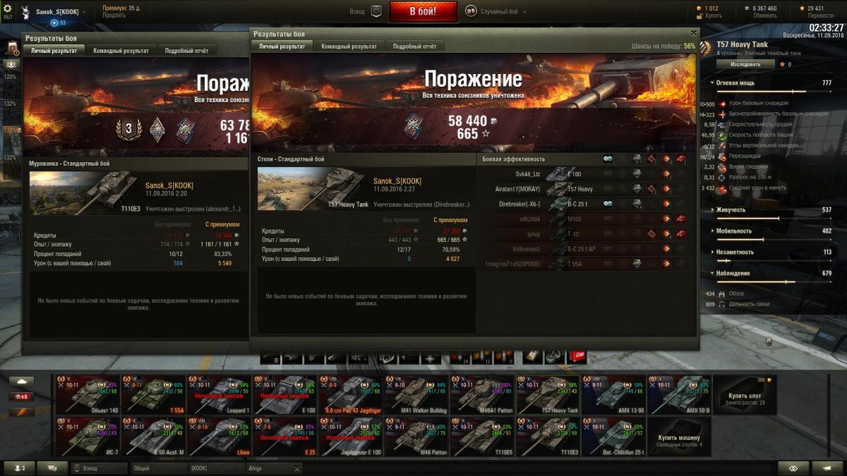Viewport: 847px width, 476px height.
Task: Click kills icon in effectiveness header
Action: pos(681,159)
